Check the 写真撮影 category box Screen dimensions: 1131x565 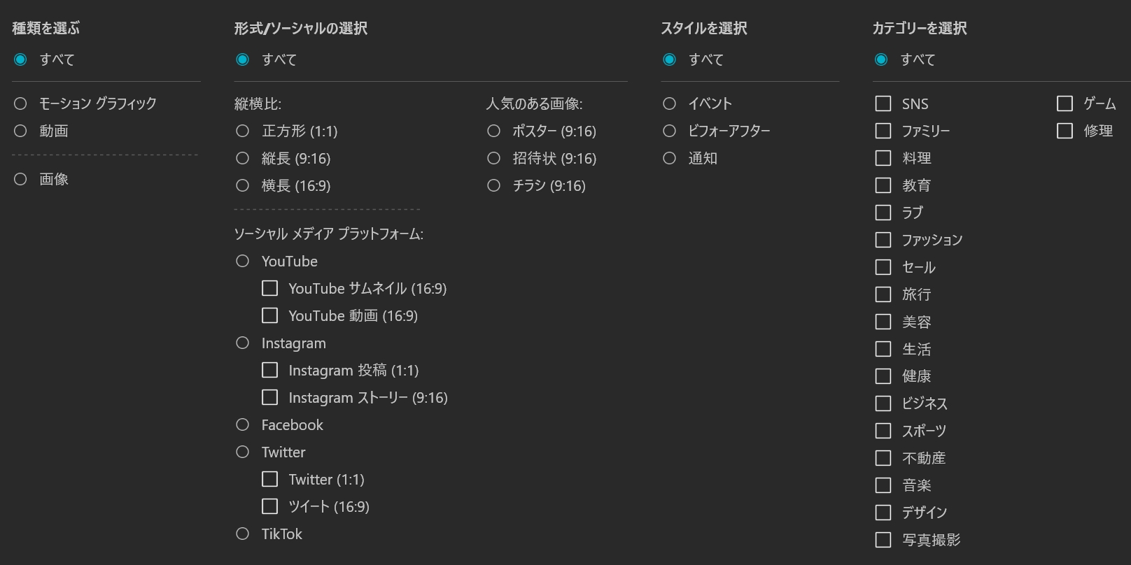(x=883, y=540)
